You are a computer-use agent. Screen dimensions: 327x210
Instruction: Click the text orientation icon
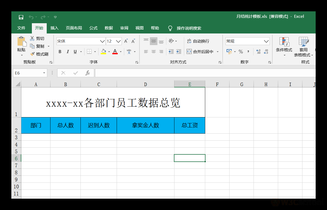tap(171, 41)
